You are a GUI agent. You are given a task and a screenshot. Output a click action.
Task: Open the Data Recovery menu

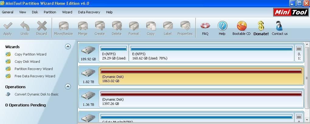89,12
